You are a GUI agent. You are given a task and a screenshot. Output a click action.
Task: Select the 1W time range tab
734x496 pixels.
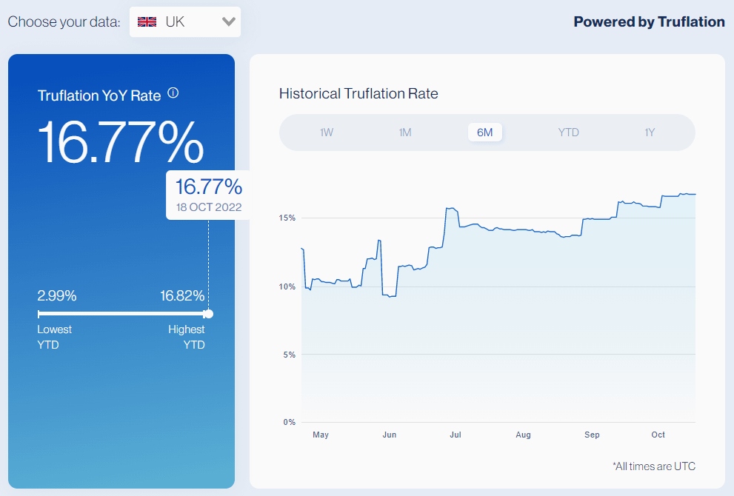pyautogui.click(x=327, y=133)
